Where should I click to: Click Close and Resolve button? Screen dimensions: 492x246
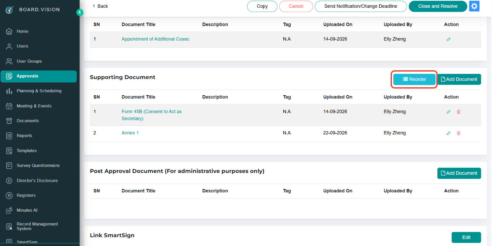click(x=438, y=6)
